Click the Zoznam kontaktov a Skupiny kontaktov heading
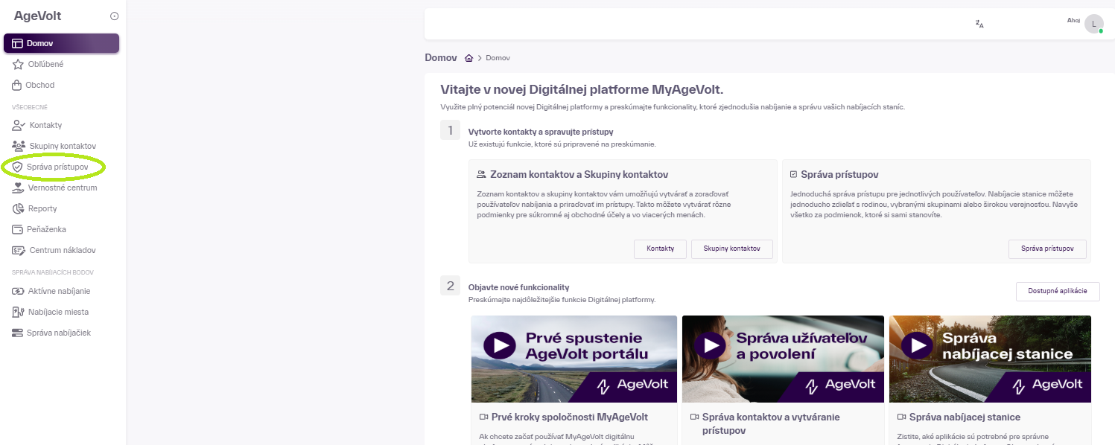Screen dimensions: 1115x445 click(x=579, y=174)
